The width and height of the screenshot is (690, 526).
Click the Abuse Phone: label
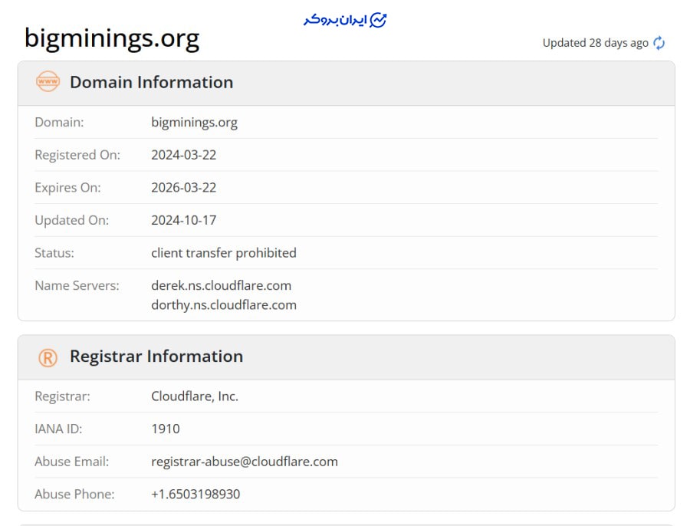click(74, 494)
